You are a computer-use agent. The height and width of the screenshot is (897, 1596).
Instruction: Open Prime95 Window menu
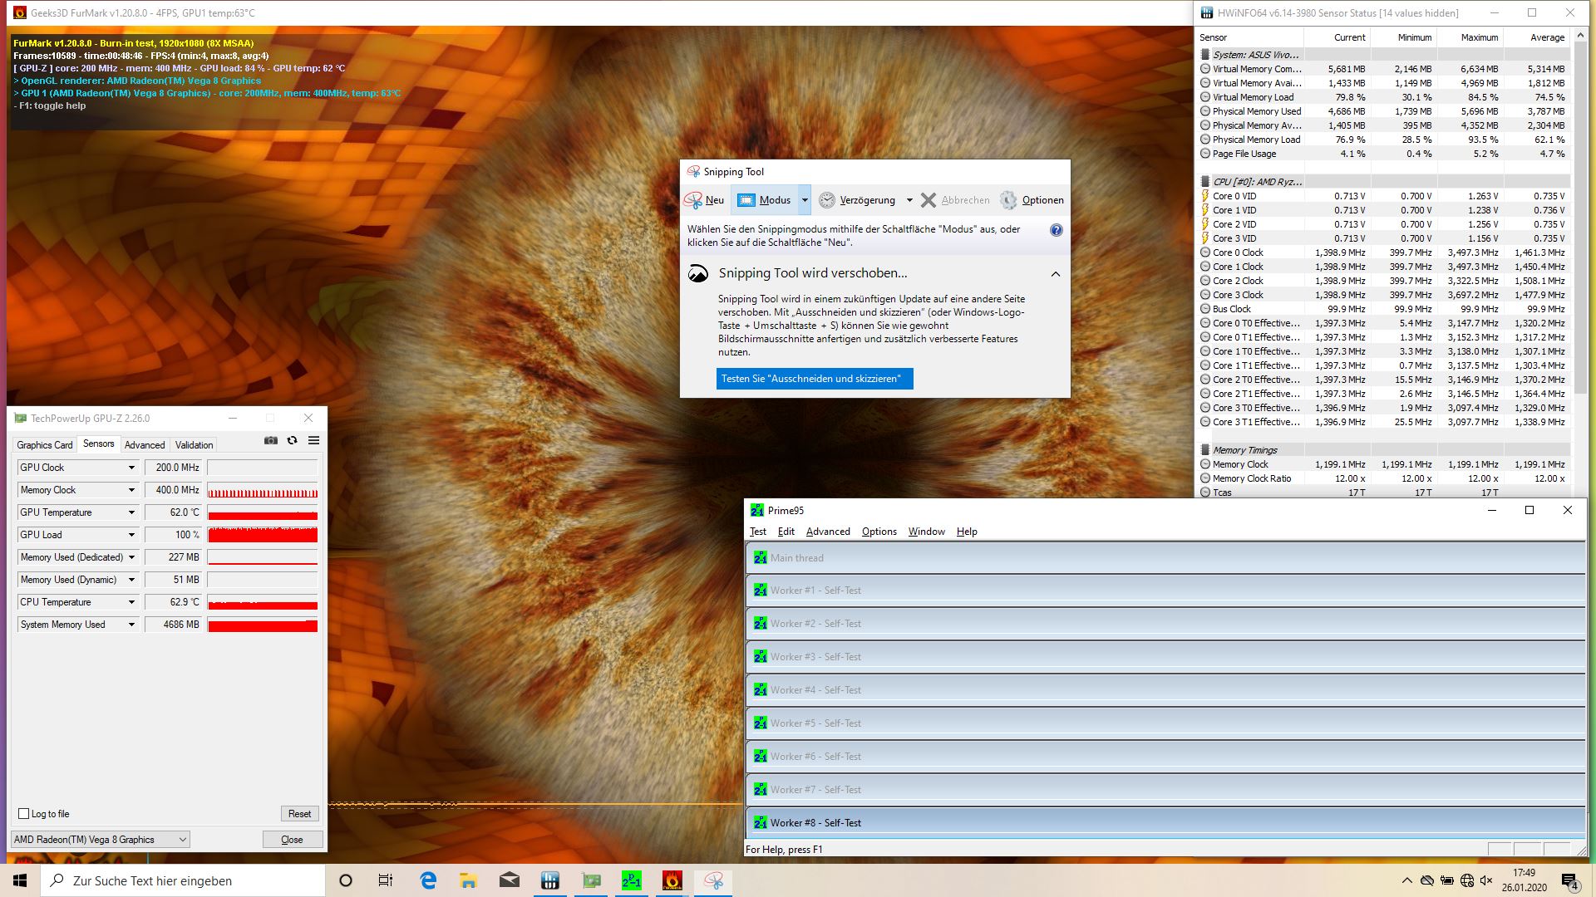point(927,532)
